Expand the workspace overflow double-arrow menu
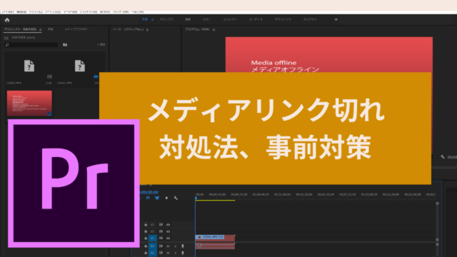Viewport: 457px width, 257px height. pyautogui.click(x=336, y=19)
